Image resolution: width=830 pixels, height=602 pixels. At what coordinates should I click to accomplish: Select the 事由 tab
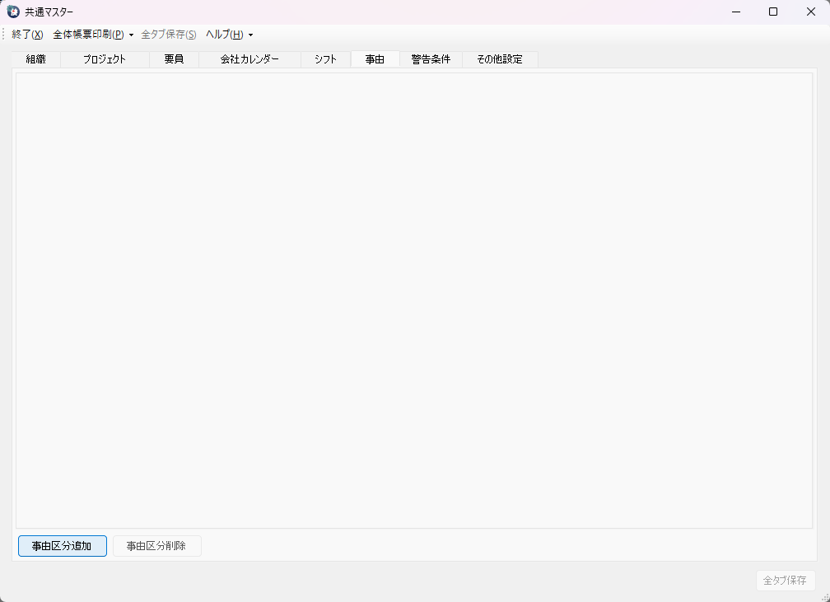375,59
